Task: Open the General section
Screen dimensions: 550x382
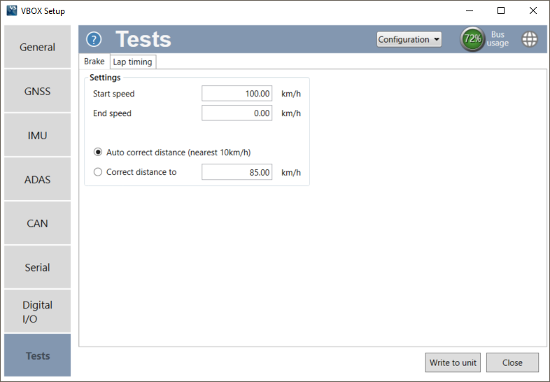Action: (38, 47)
